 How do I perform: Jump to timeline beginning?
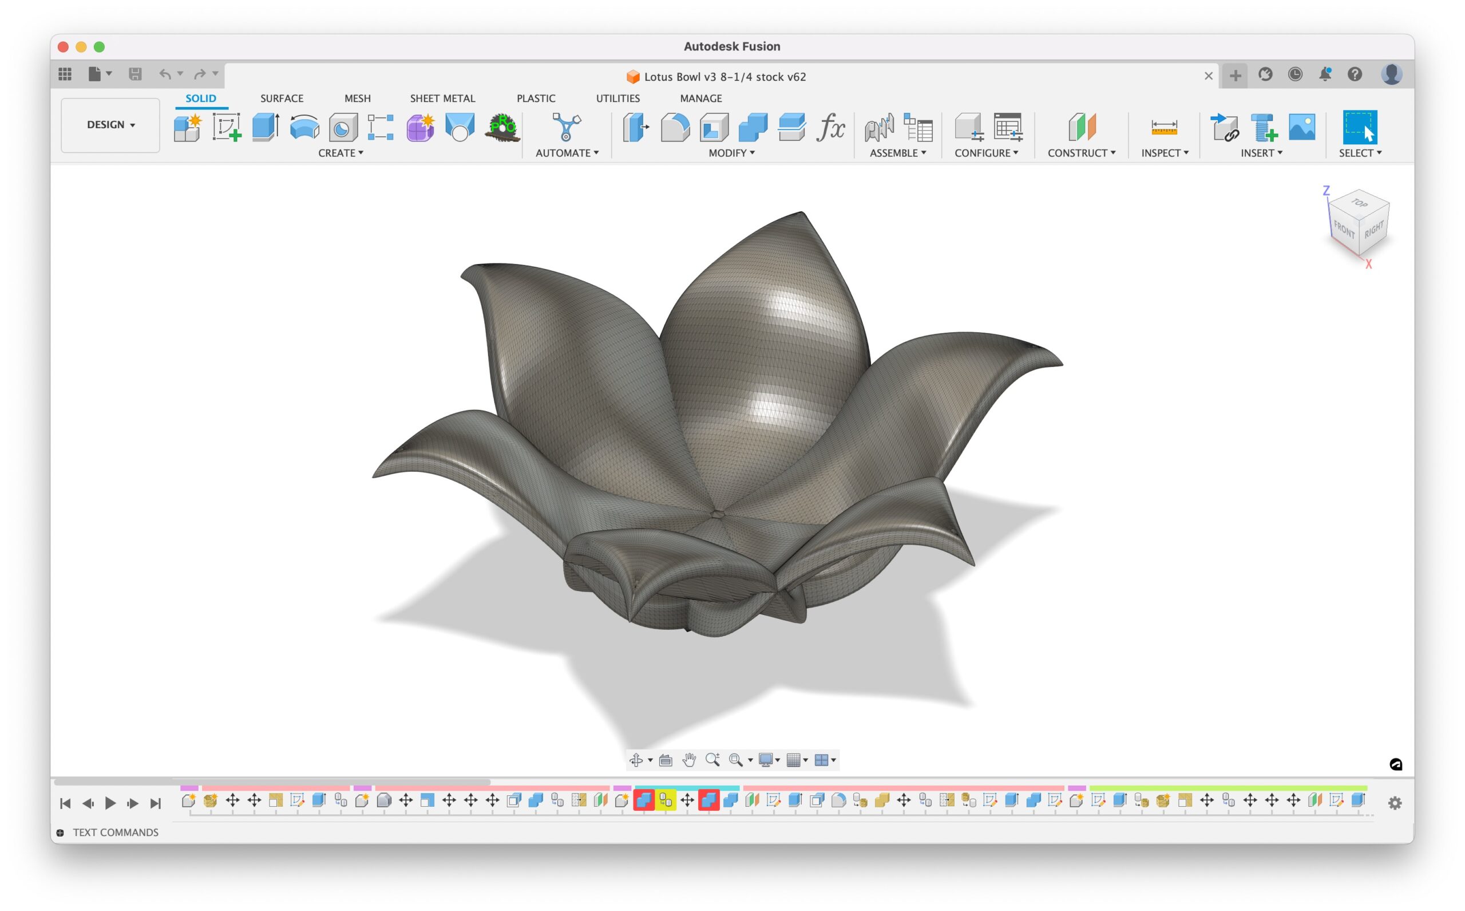coord(66,803)
